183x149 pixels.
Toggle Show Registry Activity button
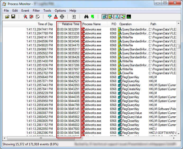point(104,17)
